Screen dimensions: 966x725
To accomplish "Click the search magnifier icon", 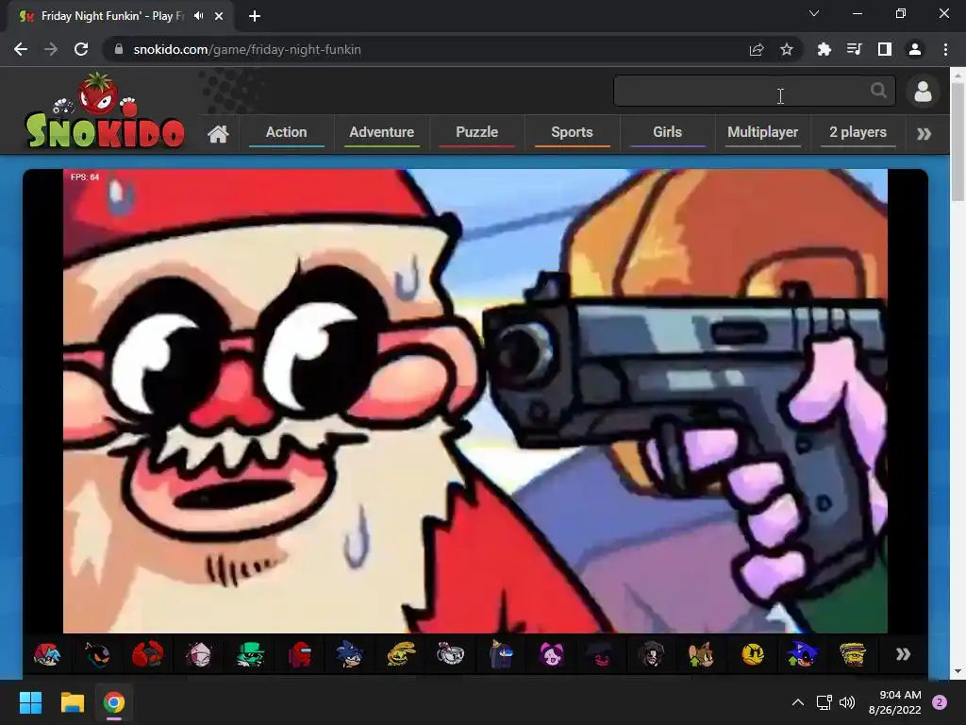I will pyautogui.click(x=878, y=91).
